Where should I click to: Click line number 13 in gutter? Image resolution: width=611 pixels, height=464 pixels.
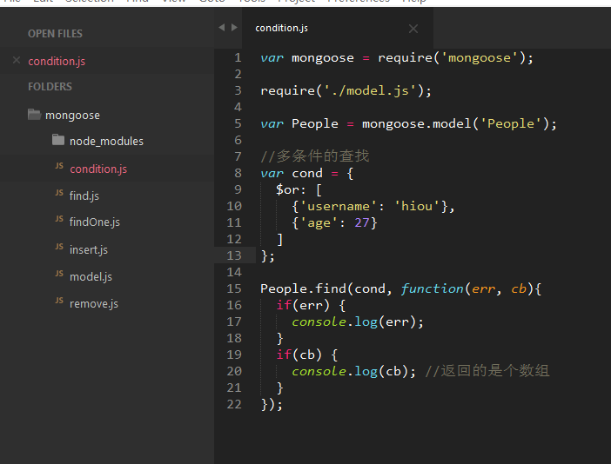234,255
